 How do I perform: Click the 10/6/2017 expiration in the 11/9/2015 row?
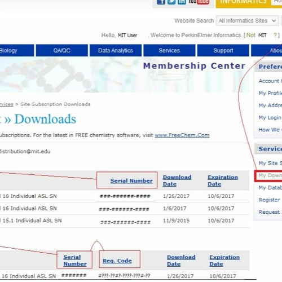[x=221, y=221]
